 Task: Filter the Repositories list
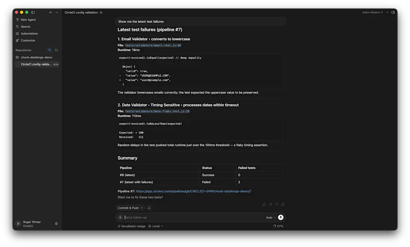coord(49,50)
